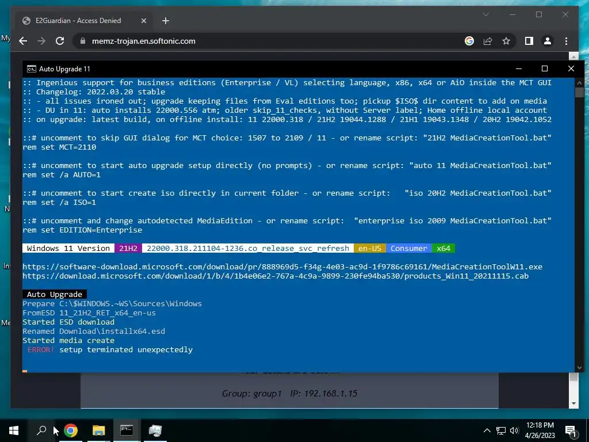Open Chrome from the taskbar
Viewport: 589px width, 442px height.
point(71,430)
